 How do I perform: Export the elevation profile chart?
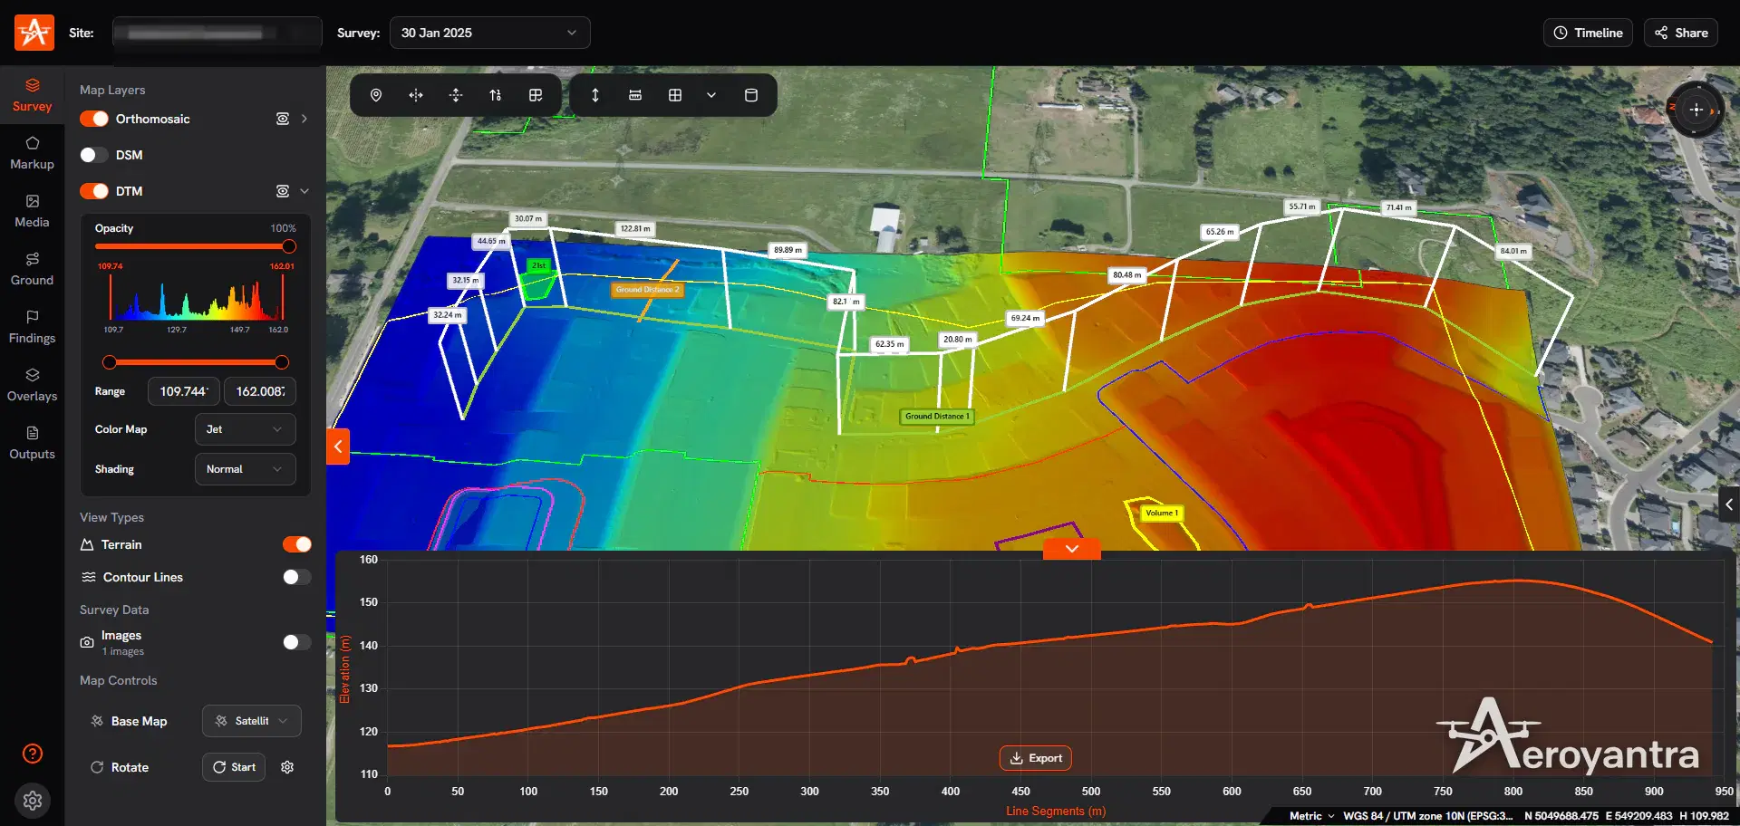[1036, 758]
